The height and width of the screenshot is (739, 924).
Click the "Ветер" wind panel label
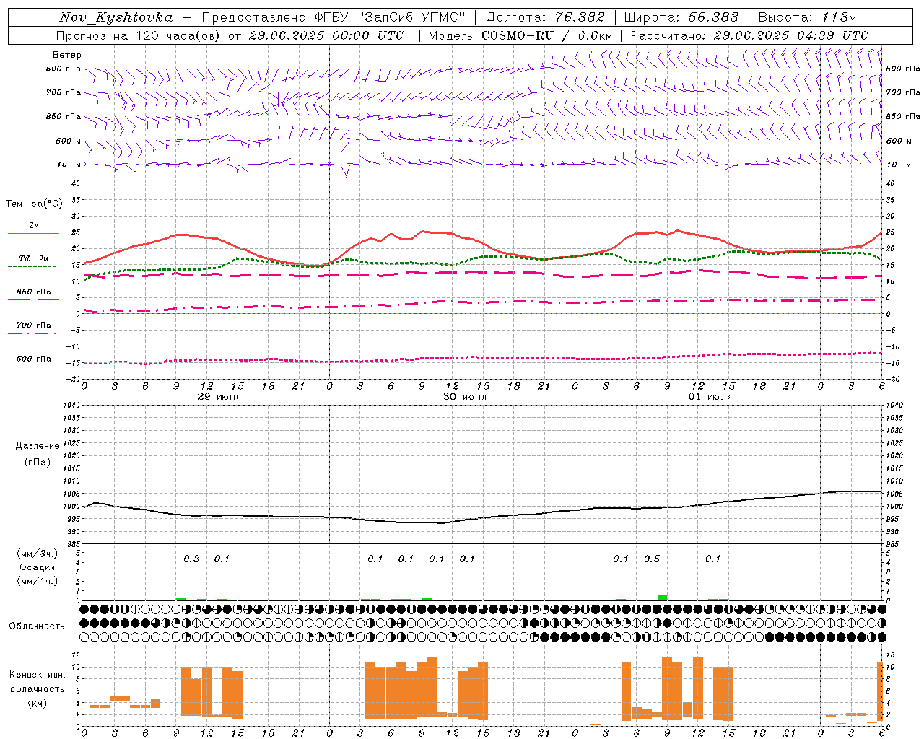click(x=67, y=55)
